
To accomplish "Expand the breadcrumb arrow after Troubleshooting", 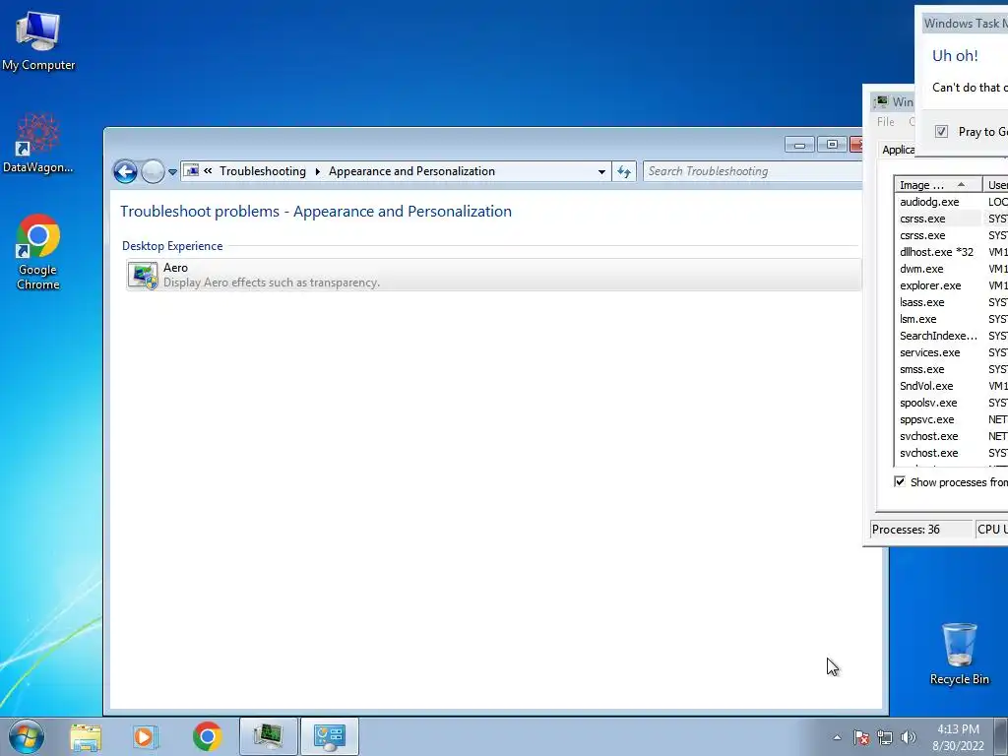I will click(318, 171).
